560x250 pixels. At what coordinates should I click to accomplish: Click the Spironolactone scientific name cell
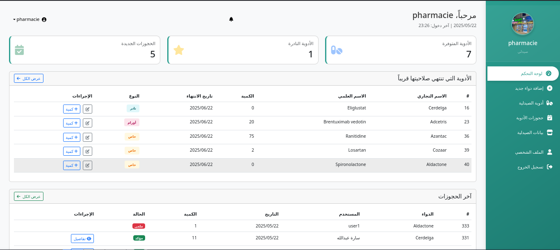pos(351,164)
